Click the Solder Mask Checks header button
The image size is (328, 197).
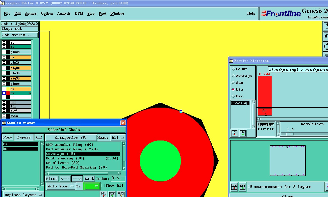[x=64, y=130]
